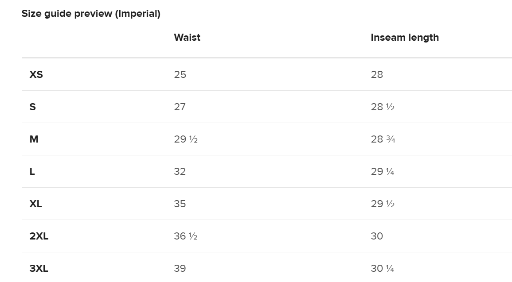Click the Waist column header
This screenshot has width=512, height=282.
click(x=187, y=38)
